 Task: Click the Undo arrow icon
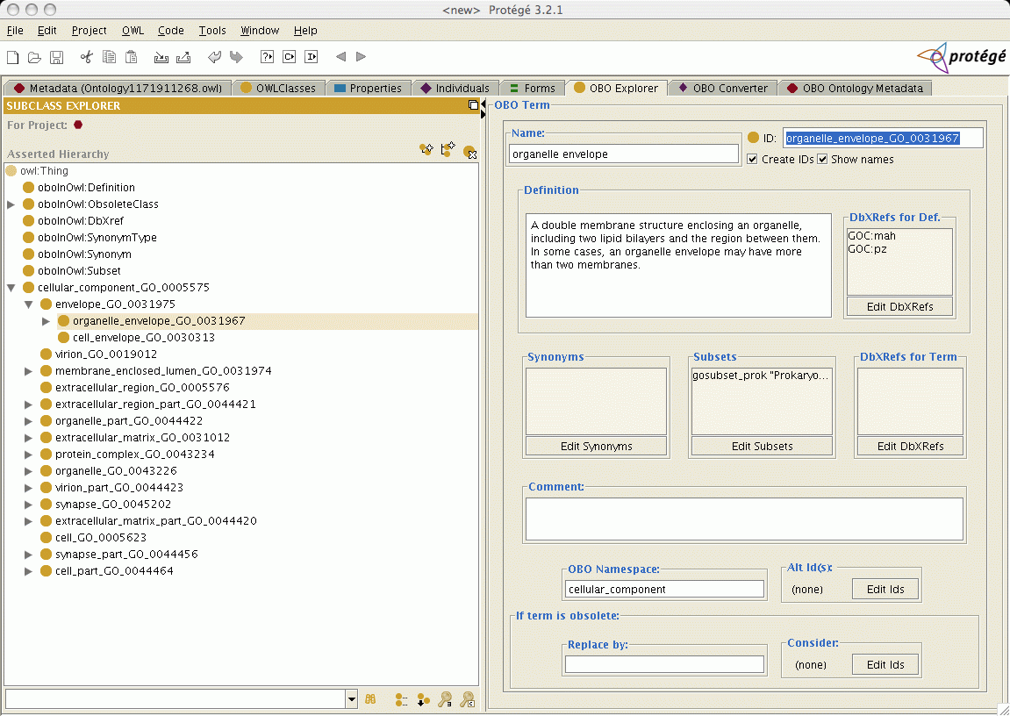tap(214, 57)
